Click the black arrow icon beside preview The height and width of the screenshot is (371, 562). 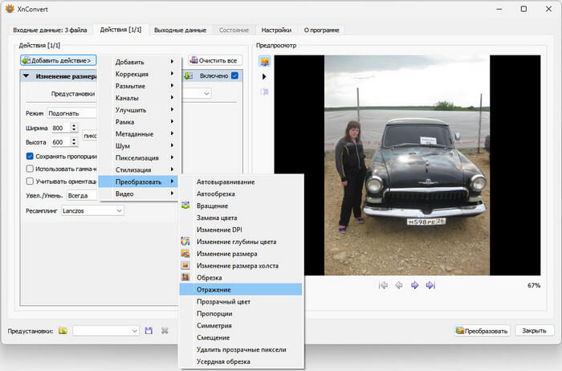coord(264,76)
